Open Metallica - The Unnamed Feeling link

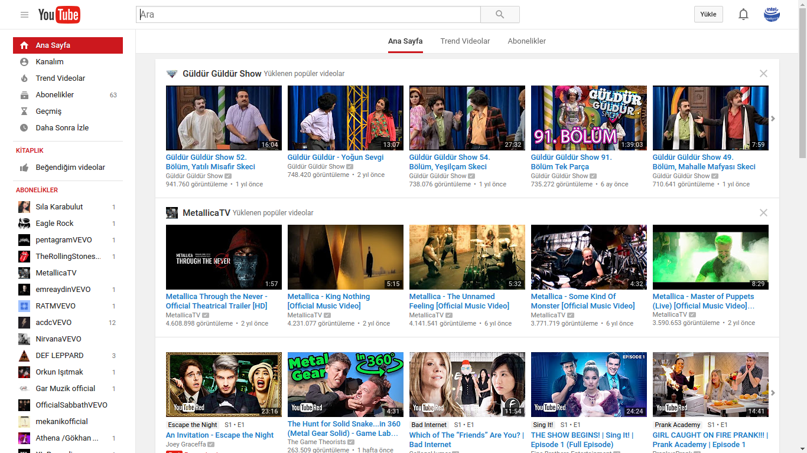(x=459, y=301)
